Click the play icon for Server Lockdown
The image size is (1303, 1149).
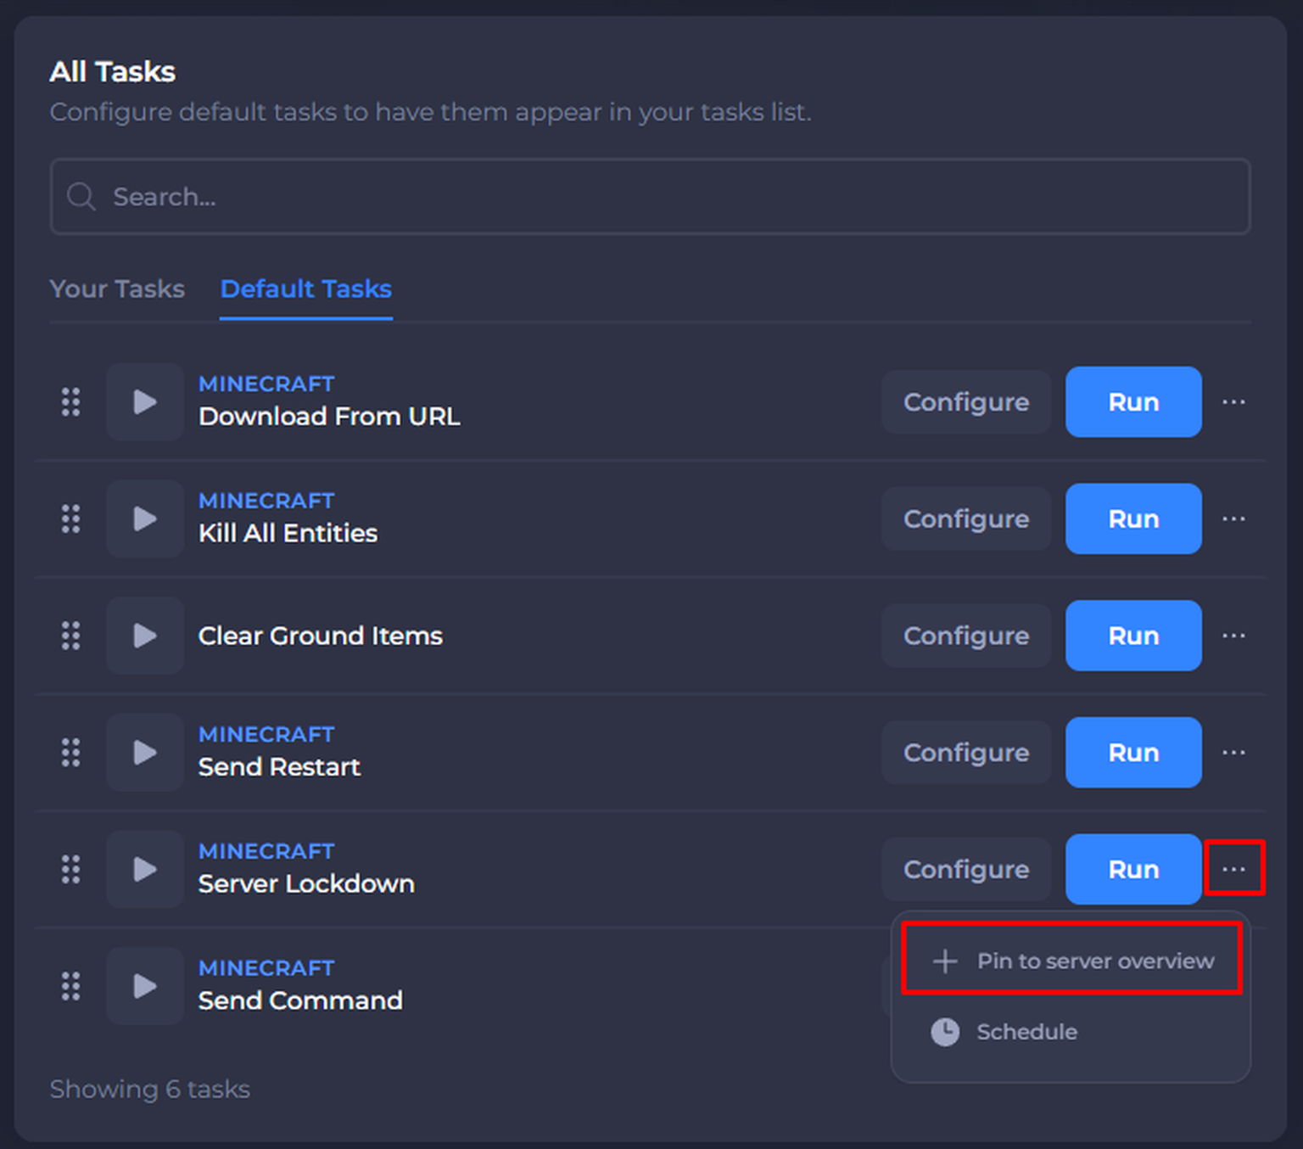(145, 869)
